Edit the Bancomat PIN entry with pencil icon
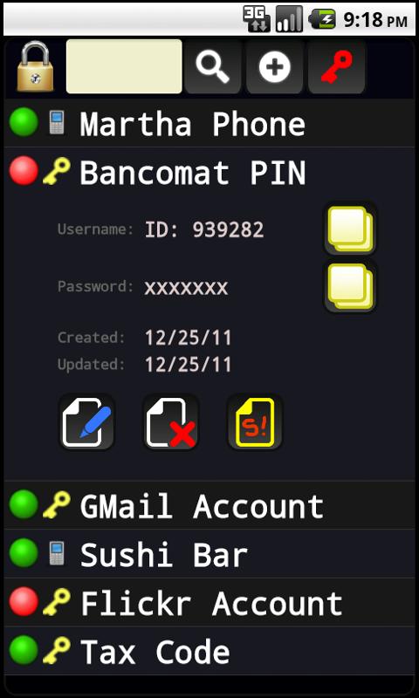The height and width of the screenshot is (698, 419). pyautogui.click(x=86, y=422)
